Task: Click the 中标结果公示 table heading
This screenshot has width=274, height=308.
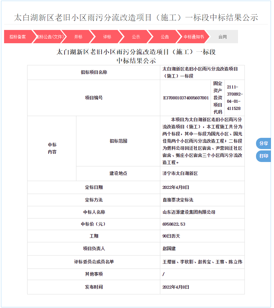Action: pyautogui.click(x=136, y=61)
